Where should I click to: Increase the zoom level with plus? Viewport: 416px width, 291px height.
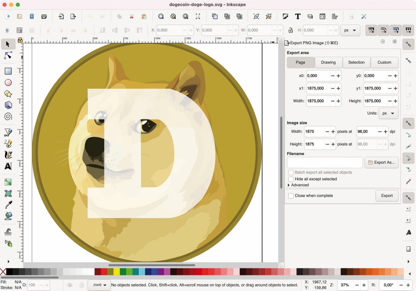[x=364, y=285]
